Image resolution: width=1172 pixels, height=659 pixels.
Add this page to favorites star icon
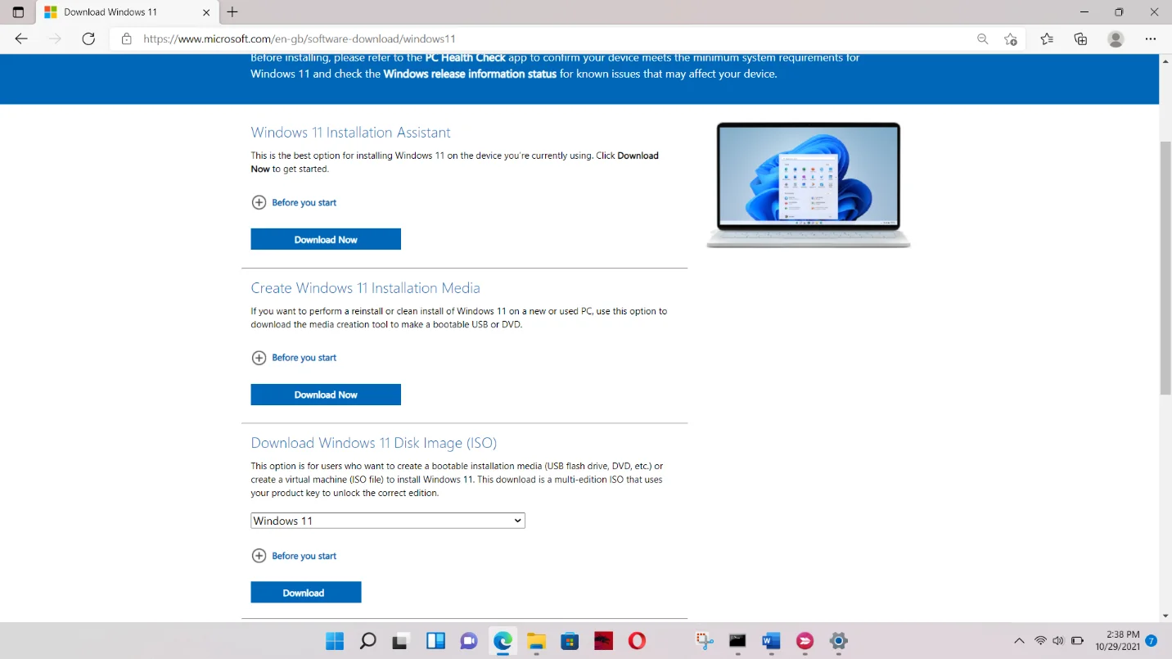point(1011,38)
